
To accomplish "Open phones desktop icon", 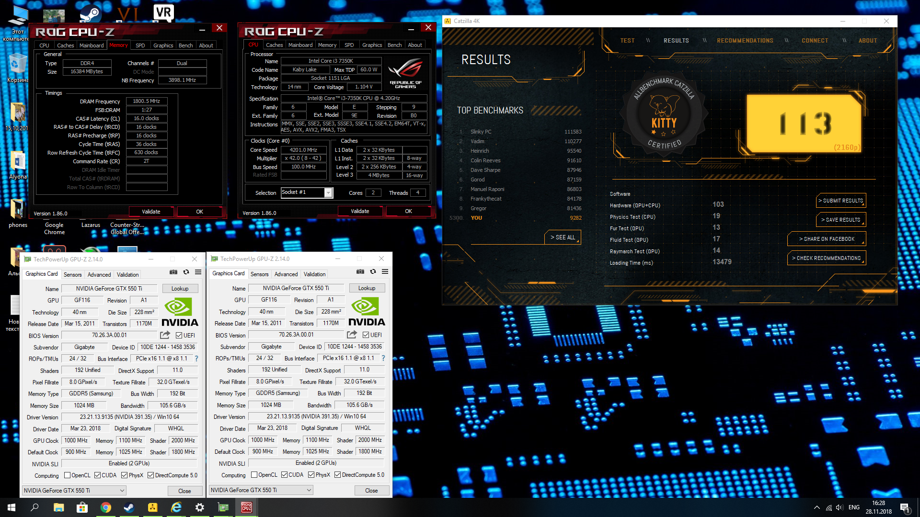I will [18, 213].
